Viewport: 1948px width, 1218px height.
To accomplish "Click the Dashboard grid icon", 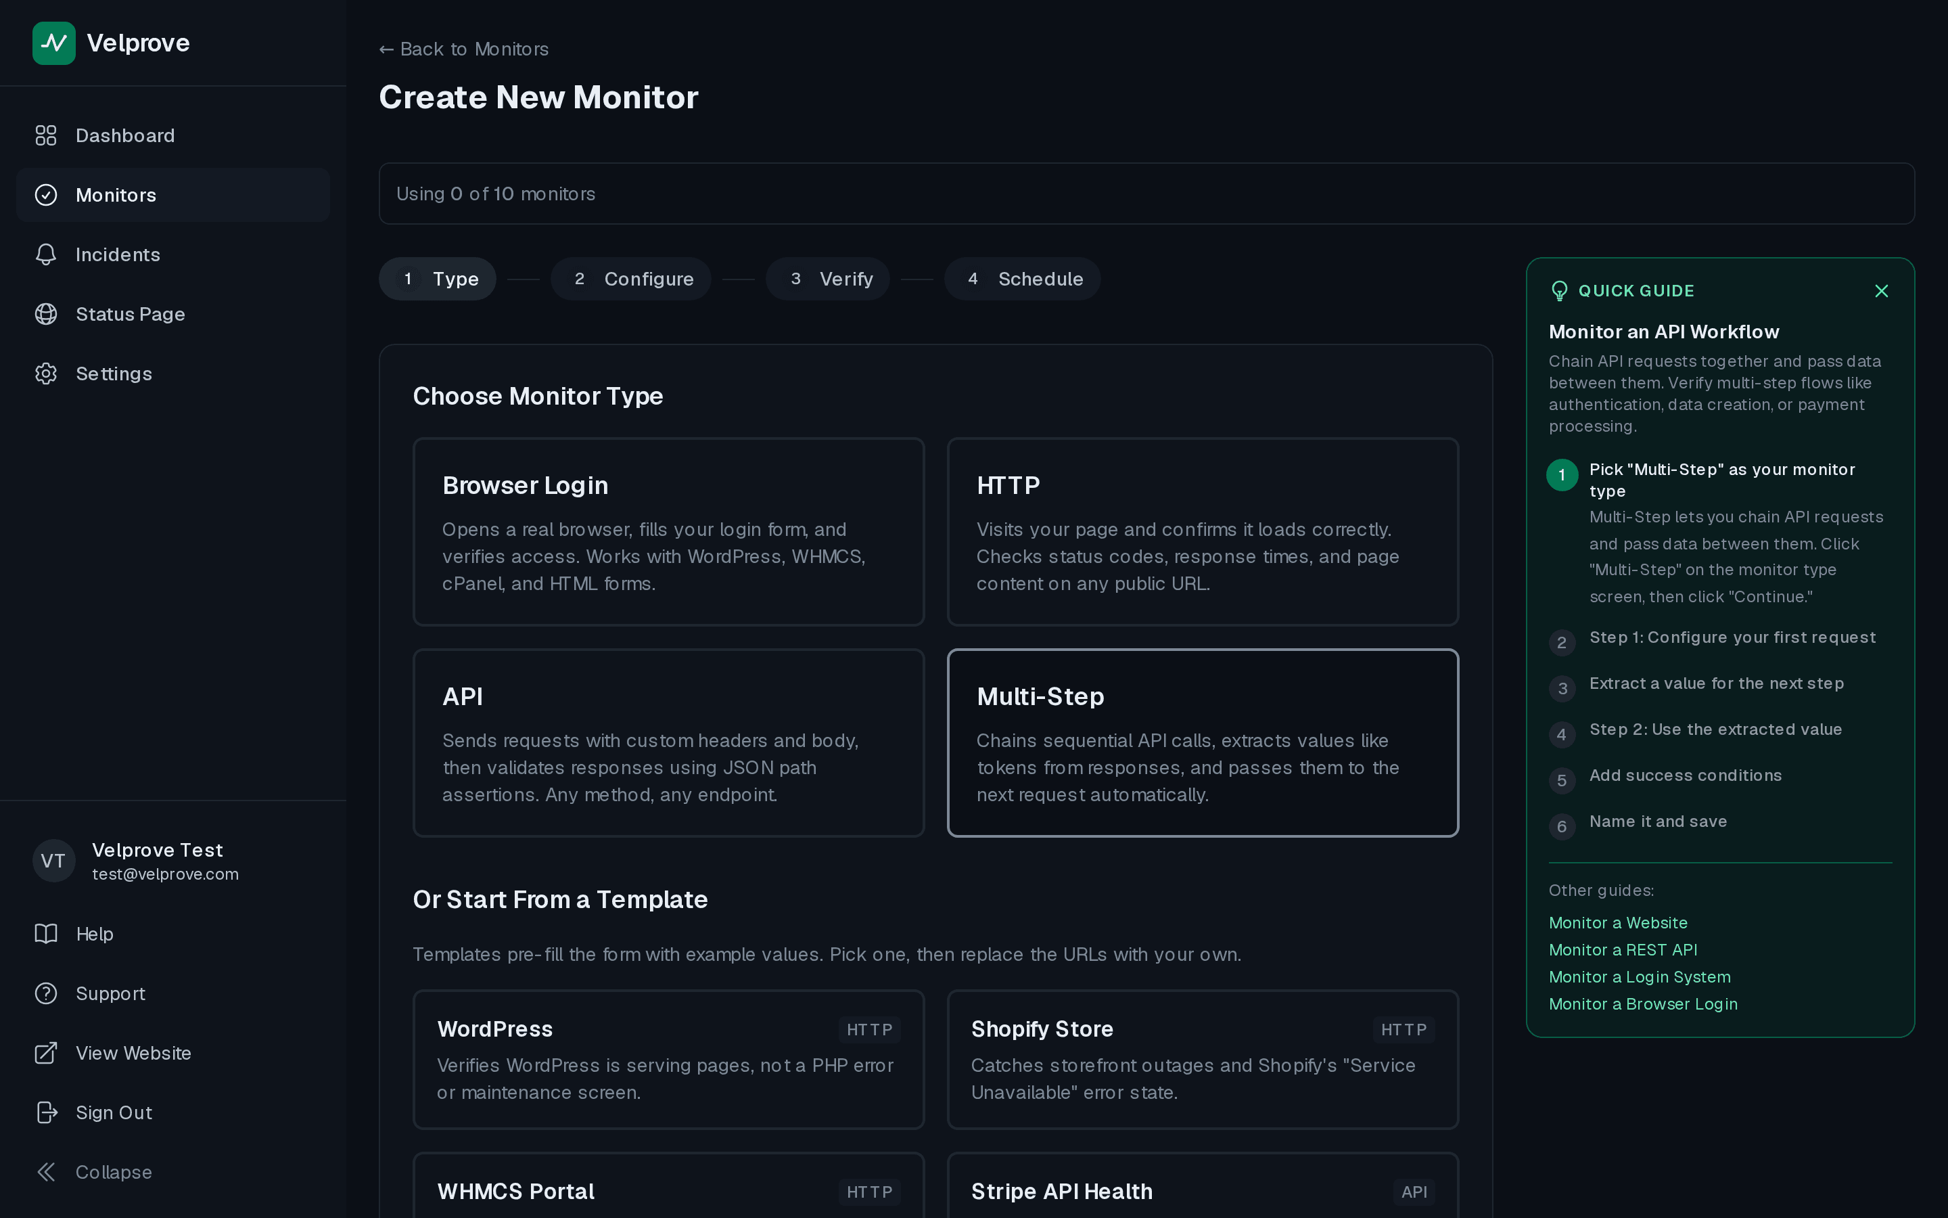I will tap(46, 135).
